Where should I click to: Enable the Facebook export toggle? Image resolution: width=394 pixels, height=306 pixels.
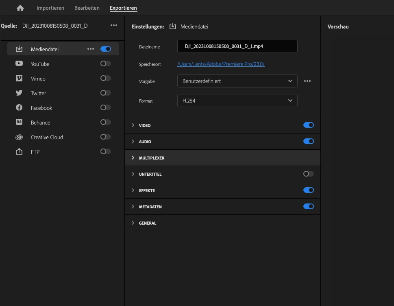coord(106,107)
